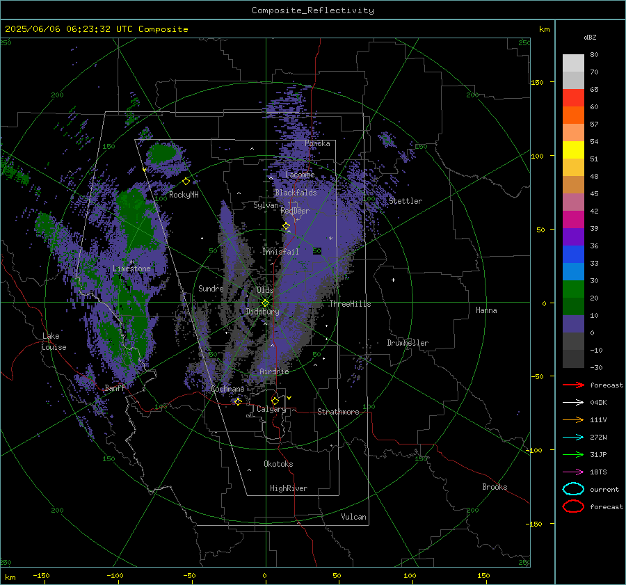Select the yellow 54 dBZ color swatch
Image resolution: width=626 pixels, height=585 pixels.
573,150
